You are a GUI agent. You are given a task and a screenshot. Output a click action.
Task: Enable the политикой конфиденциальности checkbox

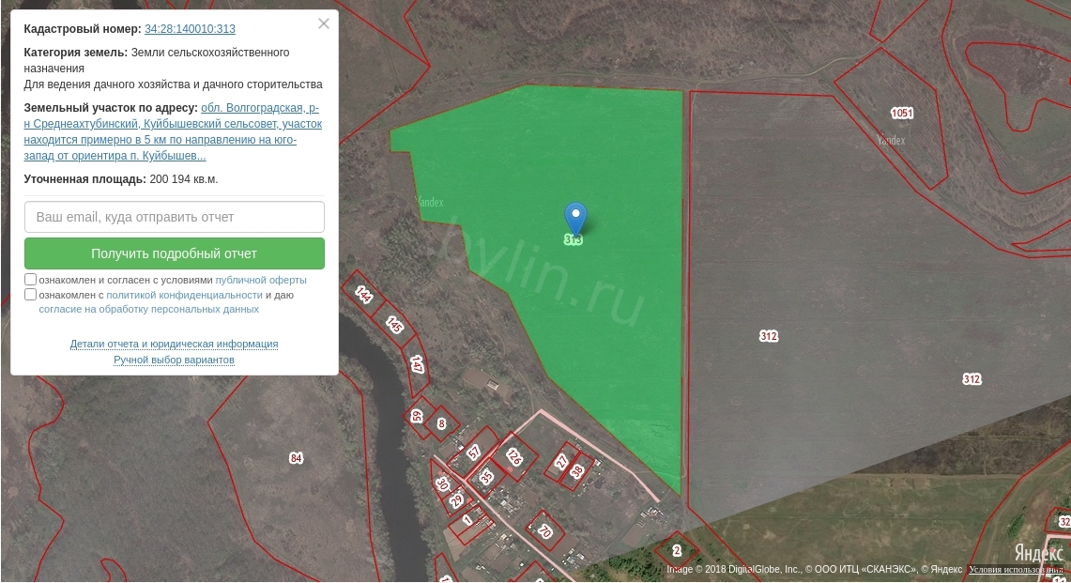31,295
